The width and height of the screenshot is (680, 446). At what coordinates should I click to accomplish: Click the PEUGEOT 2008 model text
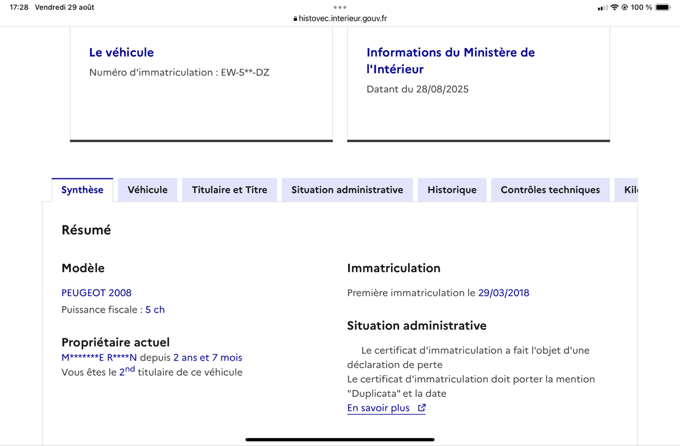(96, 293)
